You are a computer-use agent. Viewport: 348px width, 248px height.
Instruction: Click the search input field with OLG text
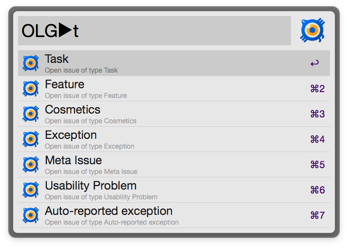coord(154,31)
